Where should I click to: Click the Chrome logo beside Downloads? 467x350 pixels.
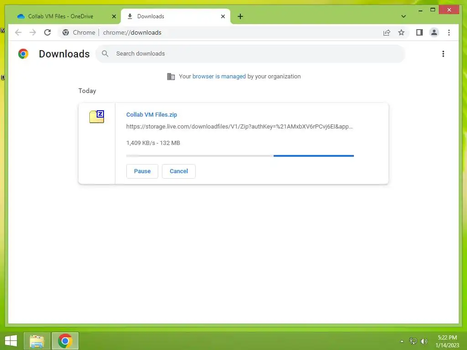click(x=23, y=54)
